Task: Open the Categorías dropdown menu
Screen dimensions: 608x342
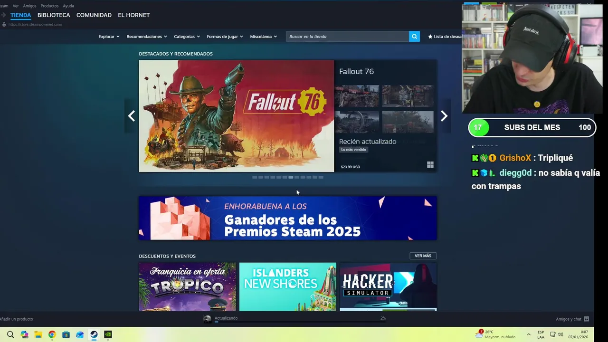Action: [x=187, y=37]
